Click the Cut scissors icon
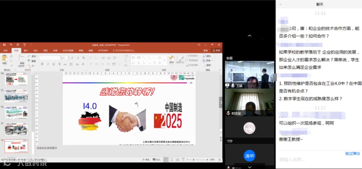Screen dimensions: 362x169 pyautogui.click(x=11, y=56)
